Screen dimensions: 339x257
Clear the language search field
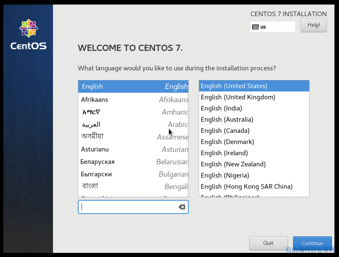[182, 207]
